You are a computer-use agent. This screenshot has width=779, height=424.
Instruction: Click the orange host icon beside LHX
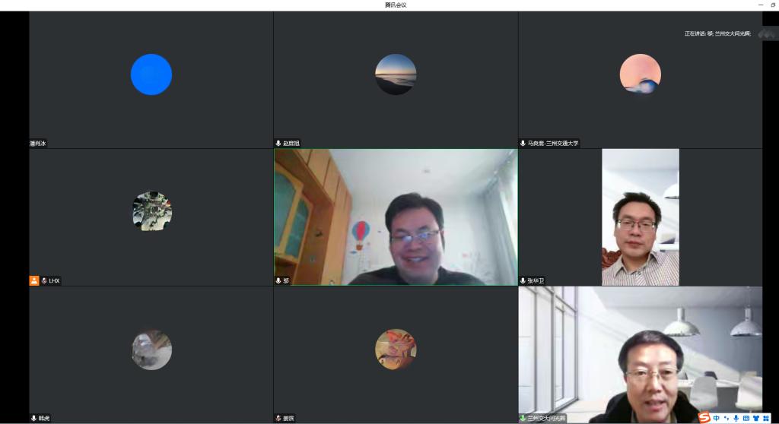[x=34, y=280]
